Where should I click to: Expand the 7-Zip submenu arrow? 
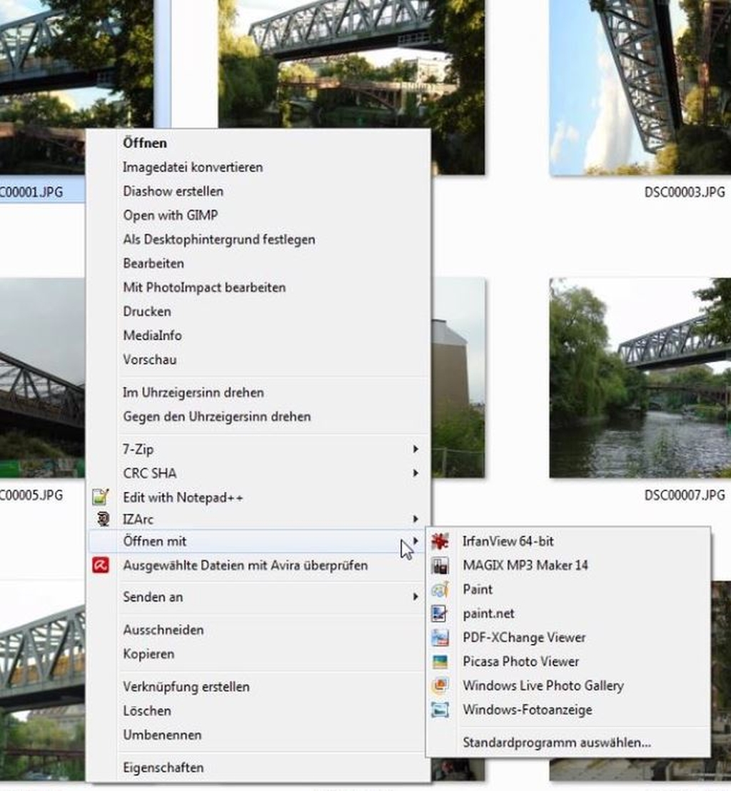(415, 449)
